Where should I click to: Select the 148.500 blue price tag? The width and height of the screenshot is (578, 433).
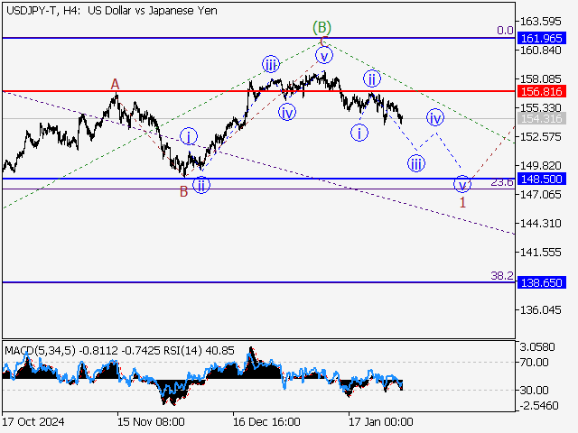pyautogui.click(x=542, y=180)
